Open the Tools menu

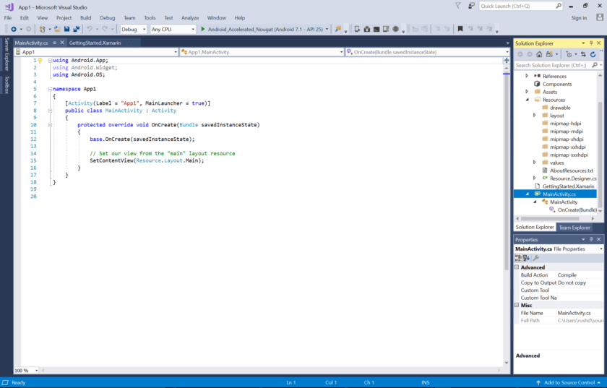pos(150,18)
